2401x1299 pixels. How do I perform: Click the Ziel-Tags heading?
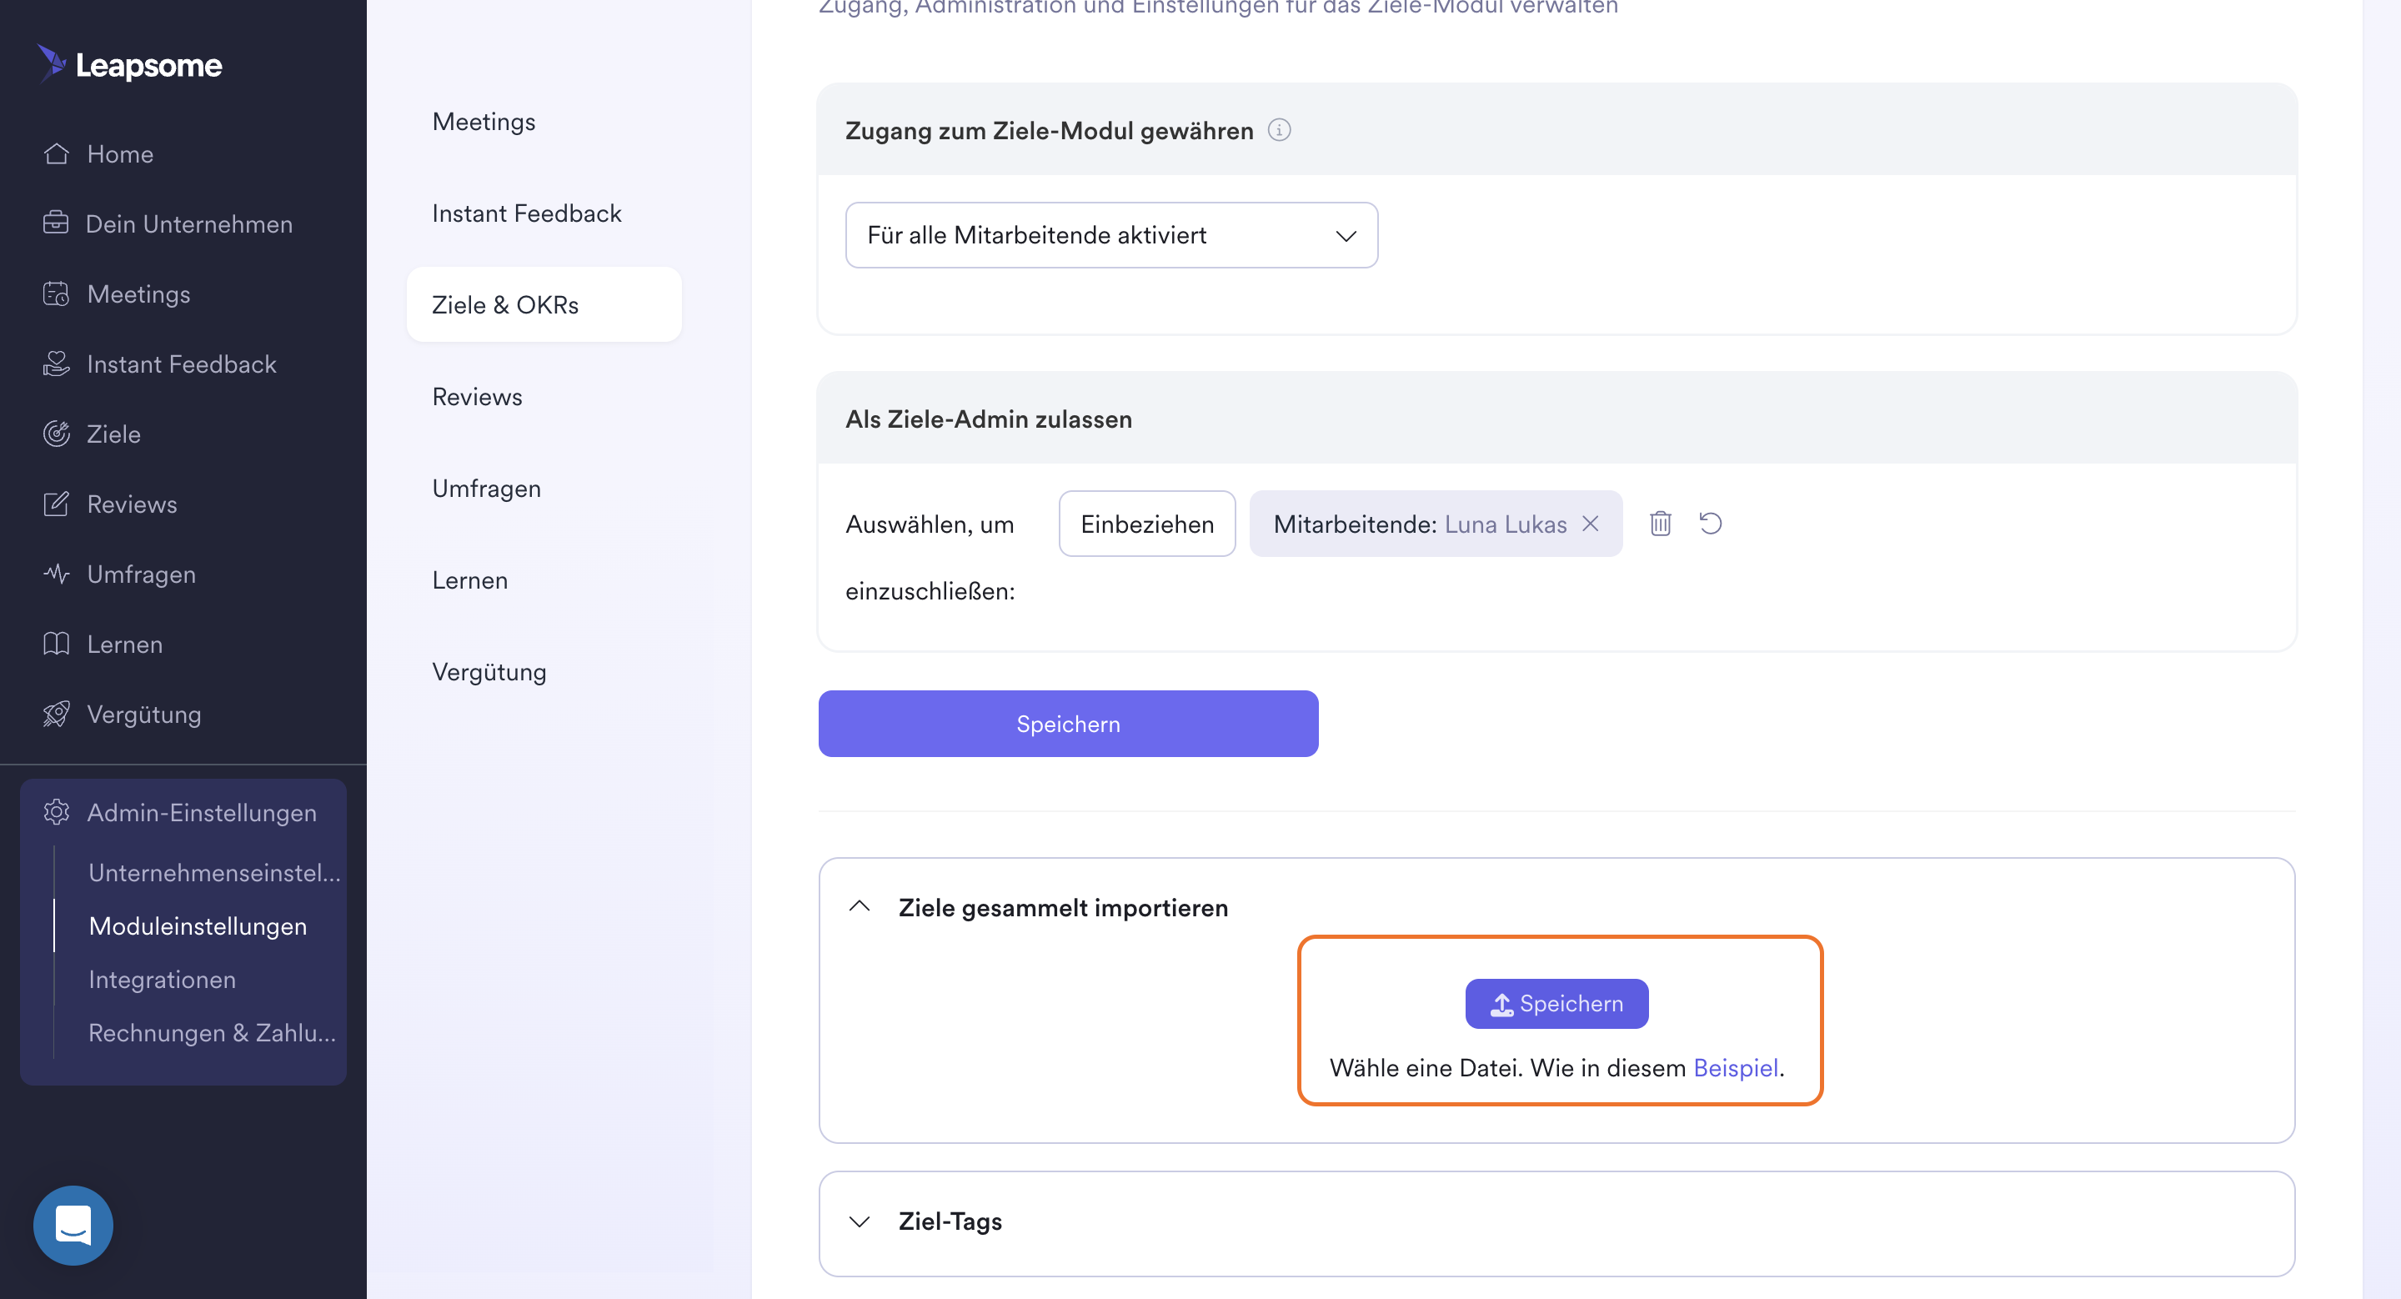(x=950, y=1221)
